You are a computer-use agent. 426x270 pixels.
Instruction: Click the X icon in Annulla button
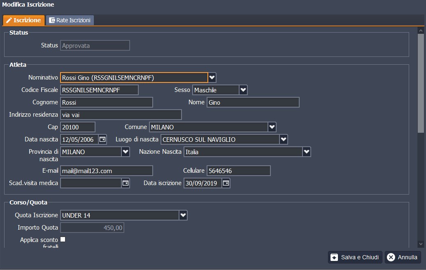point(391,257)
